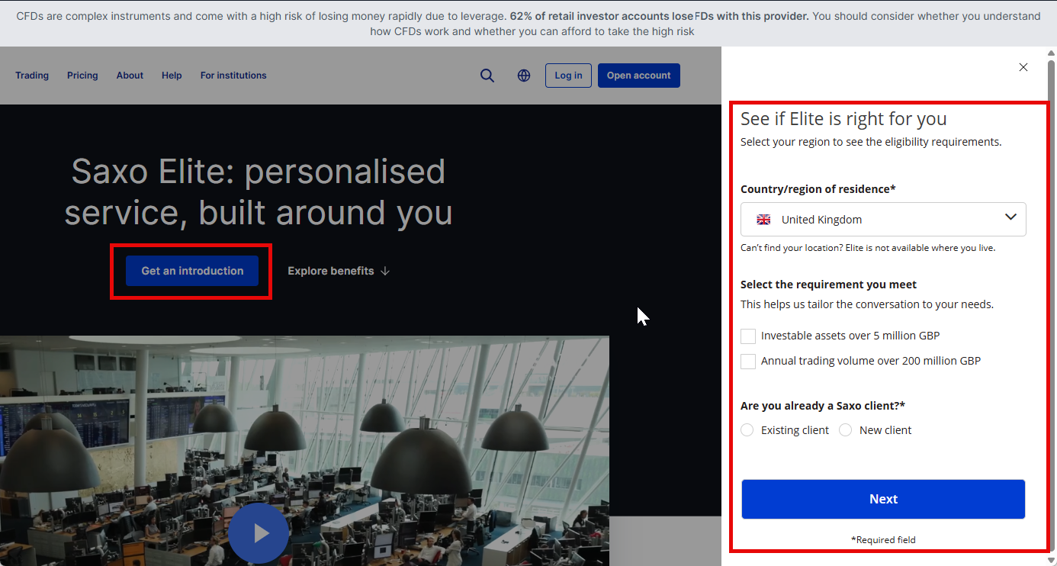Select the New client radio button
This screenshot has height=566, width=1057.
[x=845, y=430]
